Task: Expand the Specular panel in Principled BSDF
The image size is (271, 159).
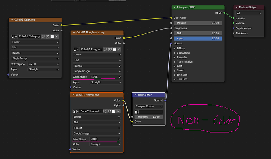Action: coord(174,57)
